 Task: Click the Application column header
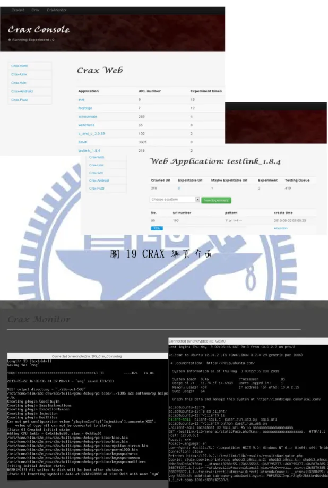89,91
